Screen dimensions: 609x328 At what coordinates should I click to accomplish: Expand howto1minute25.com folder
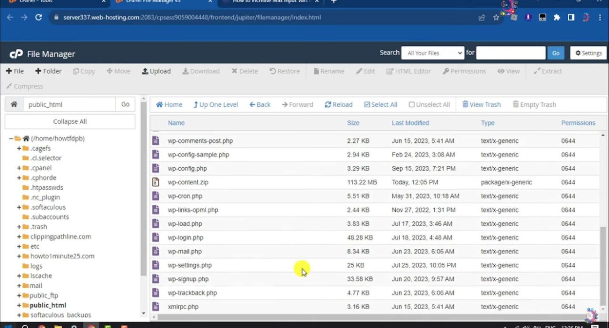pos(19,256)
